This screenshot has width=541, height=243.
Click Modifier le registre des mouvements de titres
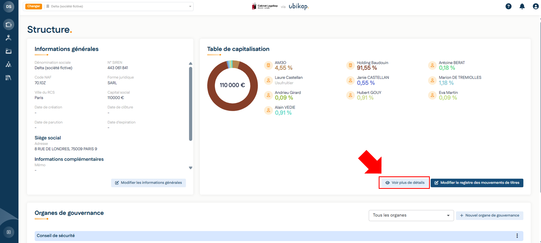click(x=477, y=183)
